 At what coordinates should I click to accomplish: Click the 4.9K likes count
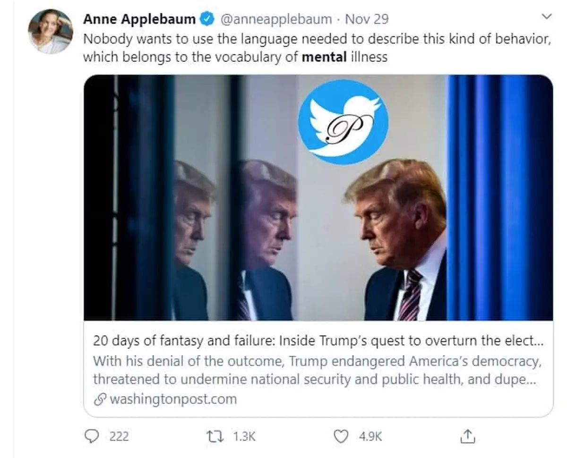pos(370,436)
